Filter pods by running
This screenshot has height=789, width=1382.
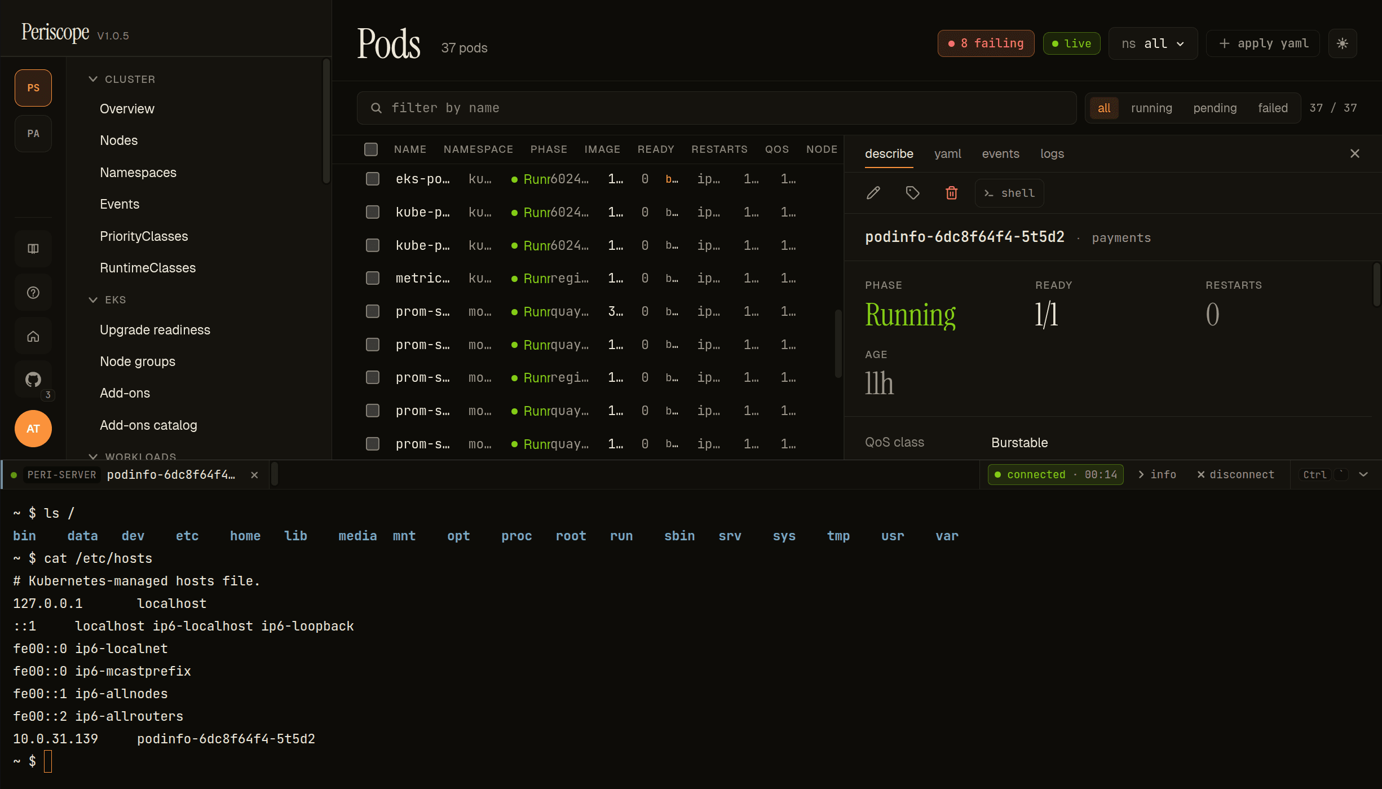[1151, 108]
